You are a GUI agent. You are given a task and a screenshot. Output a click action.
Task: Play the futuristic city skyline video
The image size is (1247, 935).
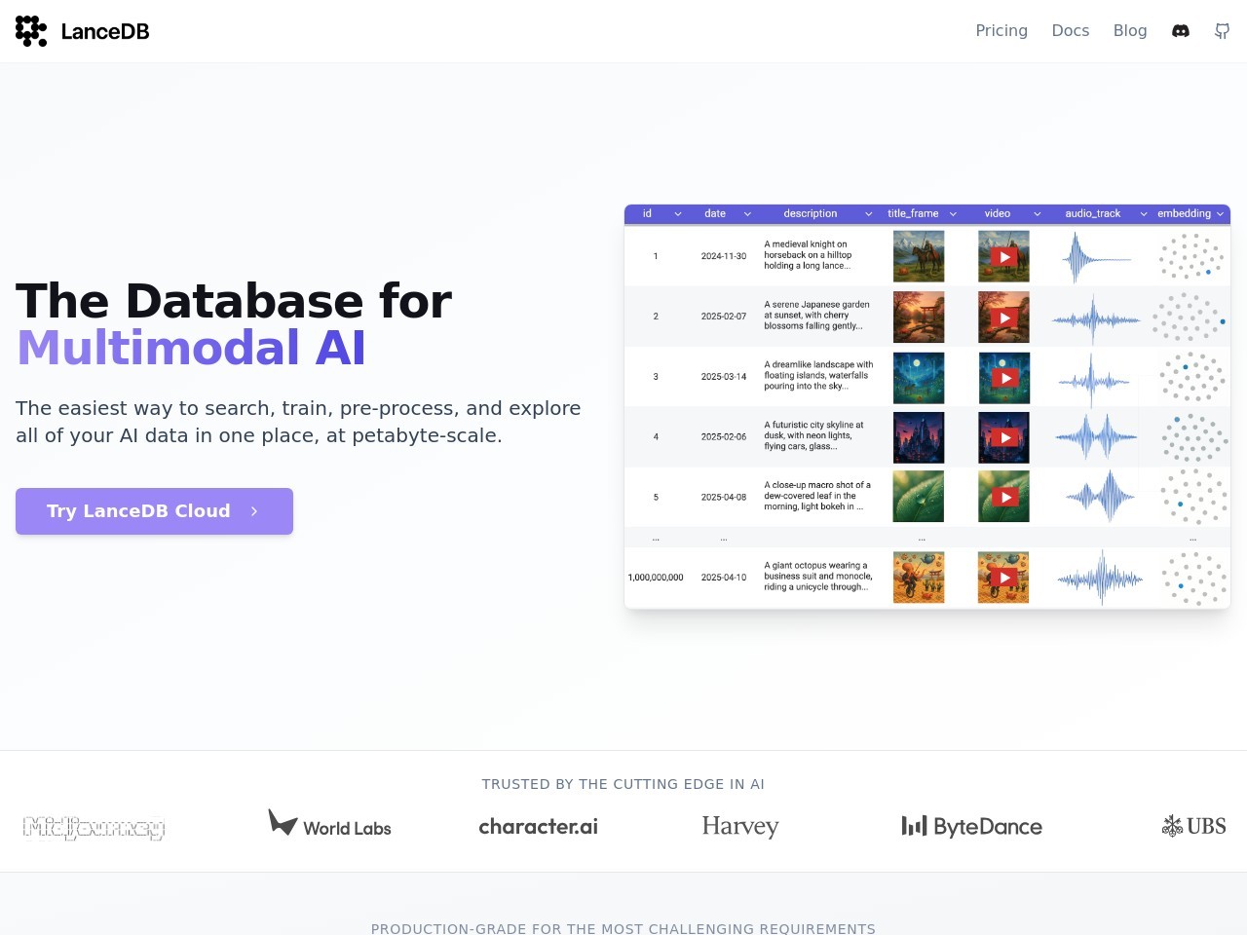coord(1003,438)
